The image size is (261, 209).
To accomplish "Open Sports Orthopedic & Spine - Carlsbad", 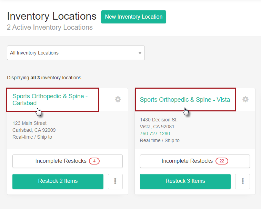I will tap(50, 100).
